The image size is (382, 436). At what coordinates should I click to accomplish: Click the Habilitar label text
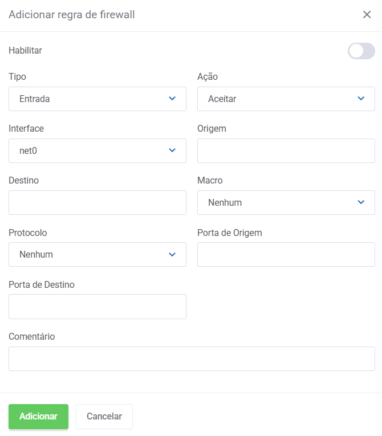(x=26, y=50)
